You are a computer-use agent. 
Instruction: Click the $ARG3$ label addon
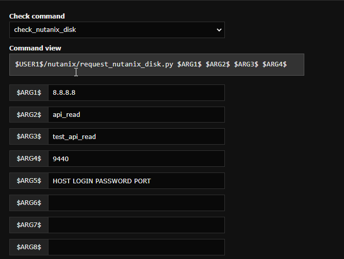point(29,136)
